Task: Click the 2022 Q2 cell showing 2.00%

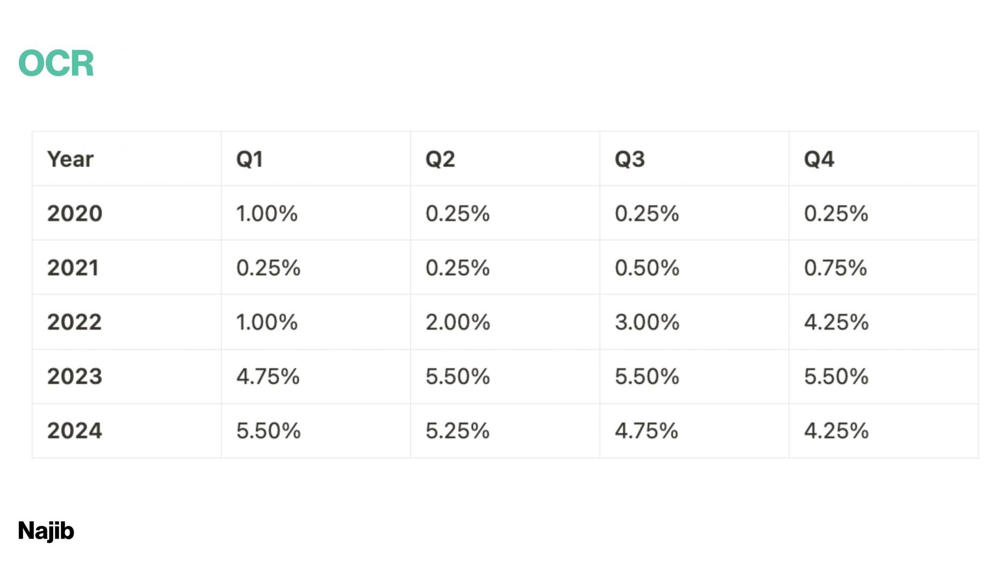Action: pos(458,322)
